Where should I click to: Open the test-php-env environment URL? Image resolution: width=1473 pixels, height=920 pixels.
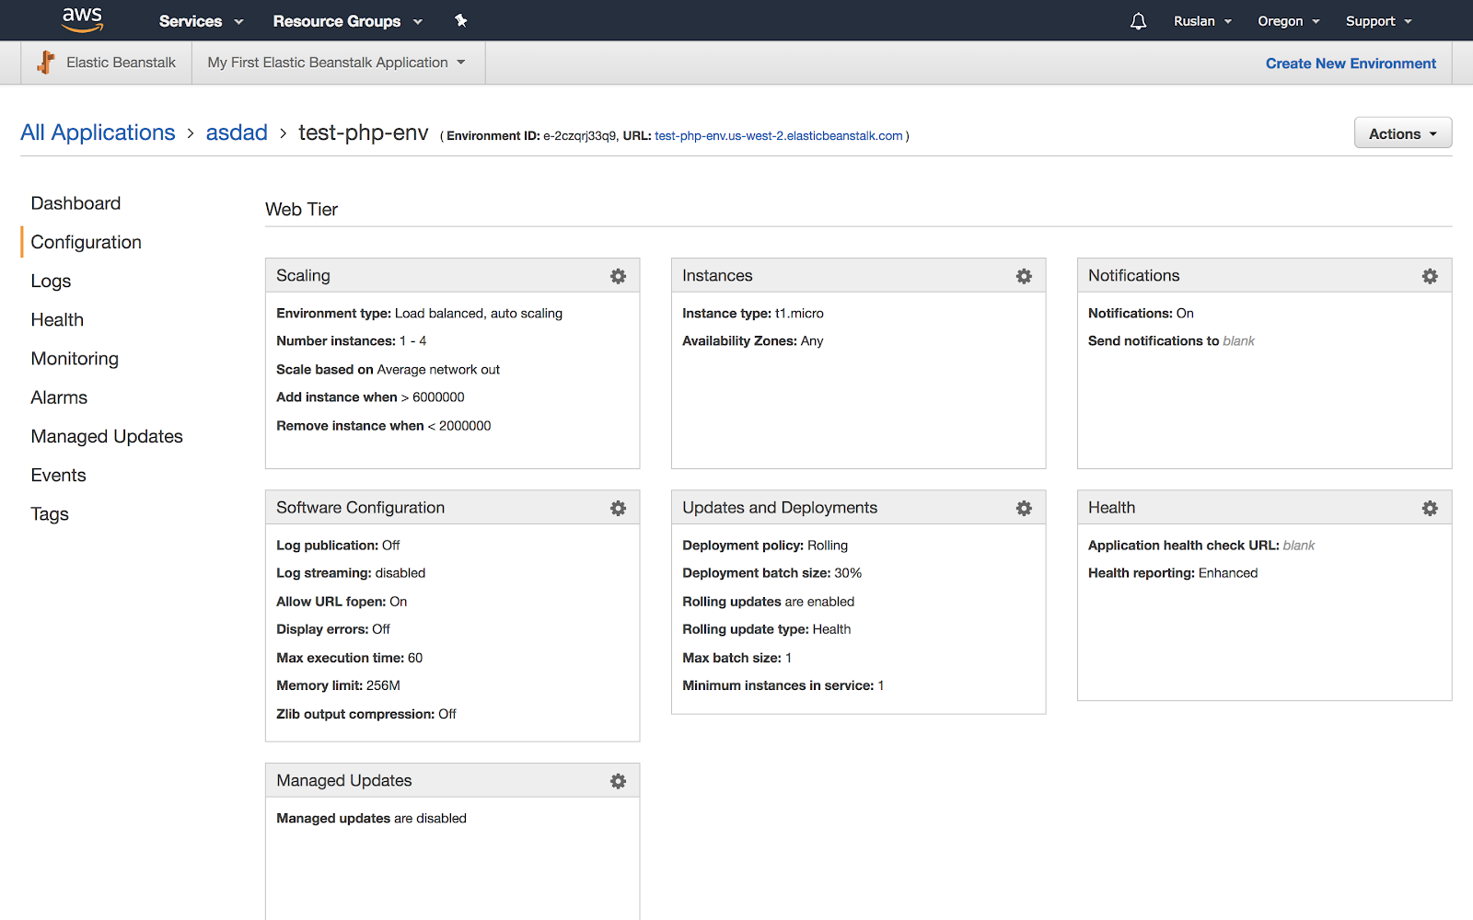[x=778, y=136]
